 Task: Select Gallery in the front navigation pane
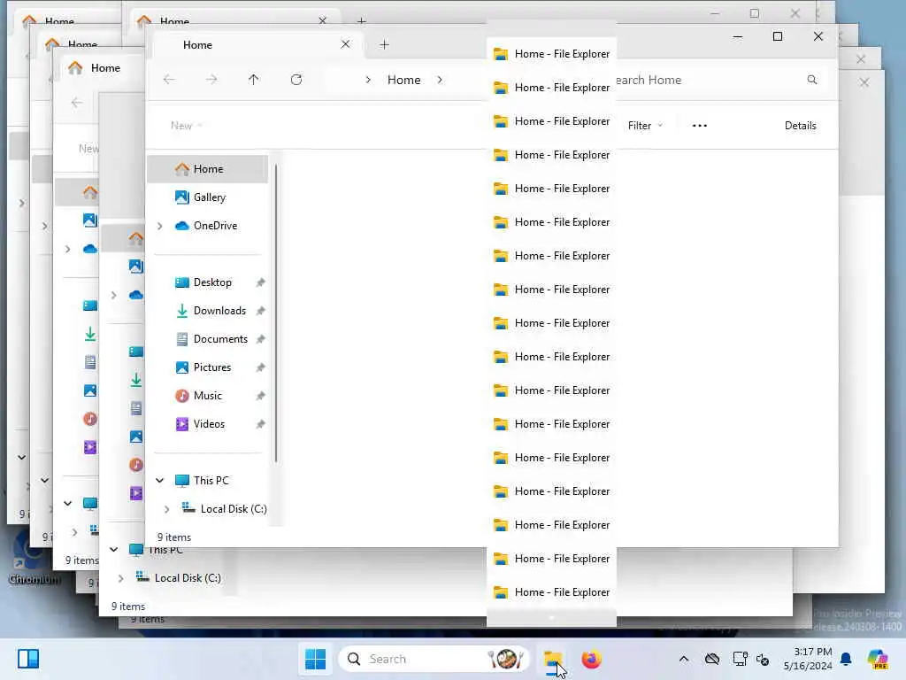209,197
